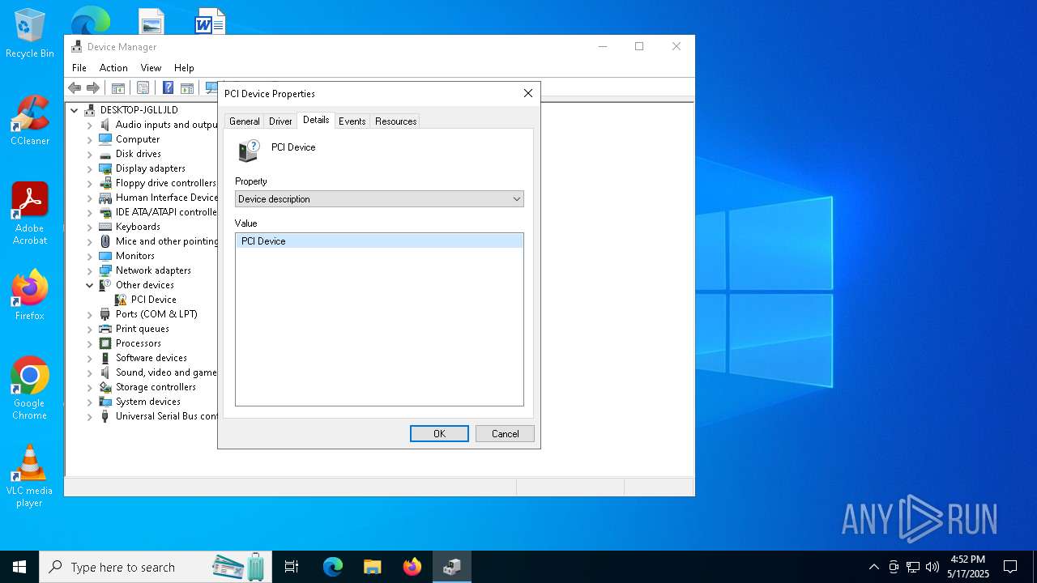Select the Mice and other pointing devices row
Image resolution: width=1037 pixels, height=583 pixels.
157,241
